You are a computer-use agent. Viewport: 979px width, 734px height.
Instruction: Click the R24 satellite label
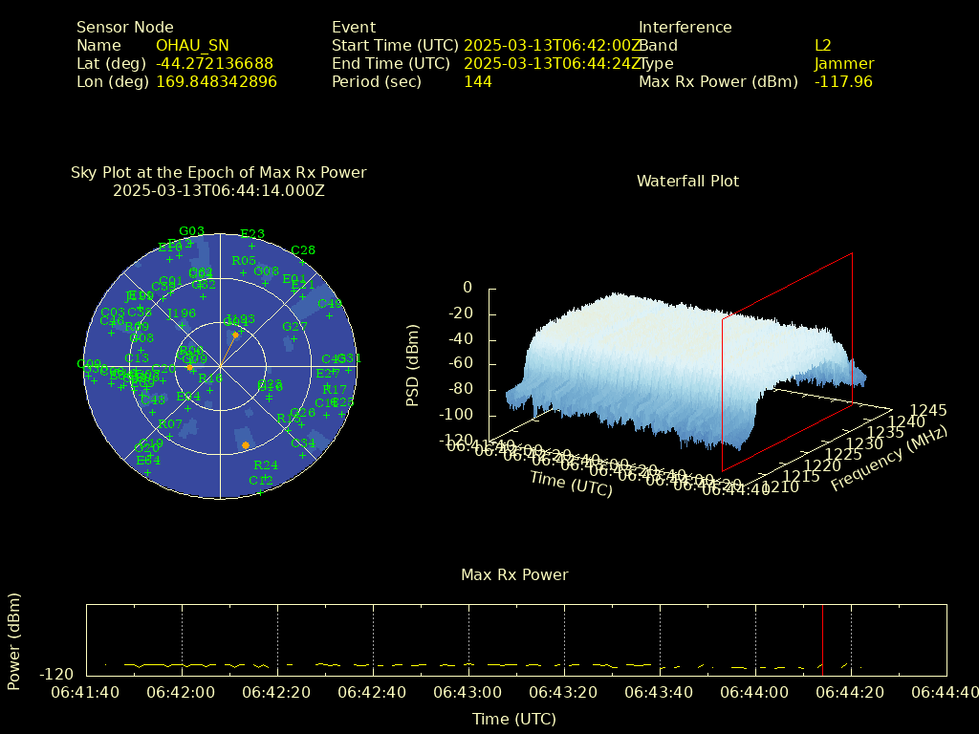pyautogui.click(x=265, y=465)
